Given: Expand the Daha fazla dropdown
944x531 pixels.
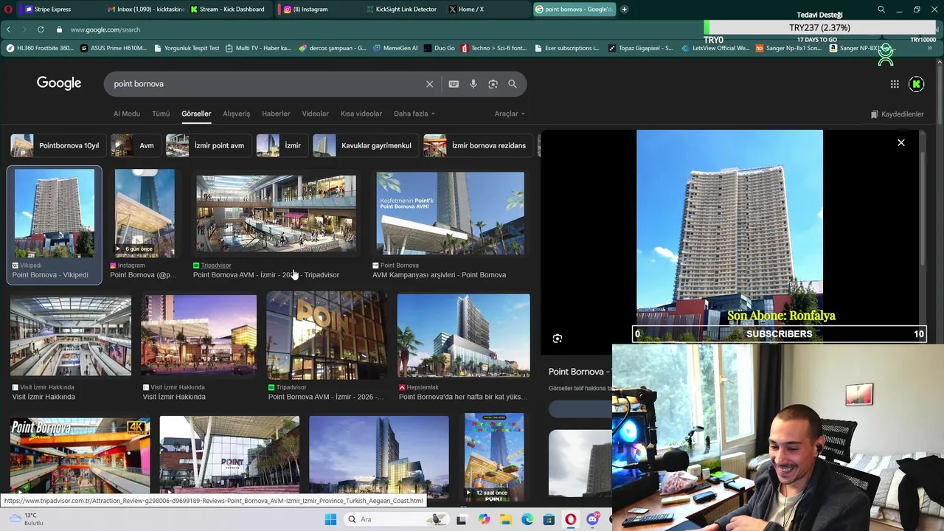Looking at the screenshot, I should pyautogui.click(x=414, y=114).
